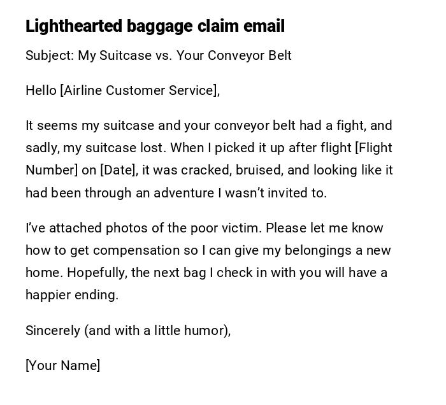Click the words "poor victim"

point(226,228)
